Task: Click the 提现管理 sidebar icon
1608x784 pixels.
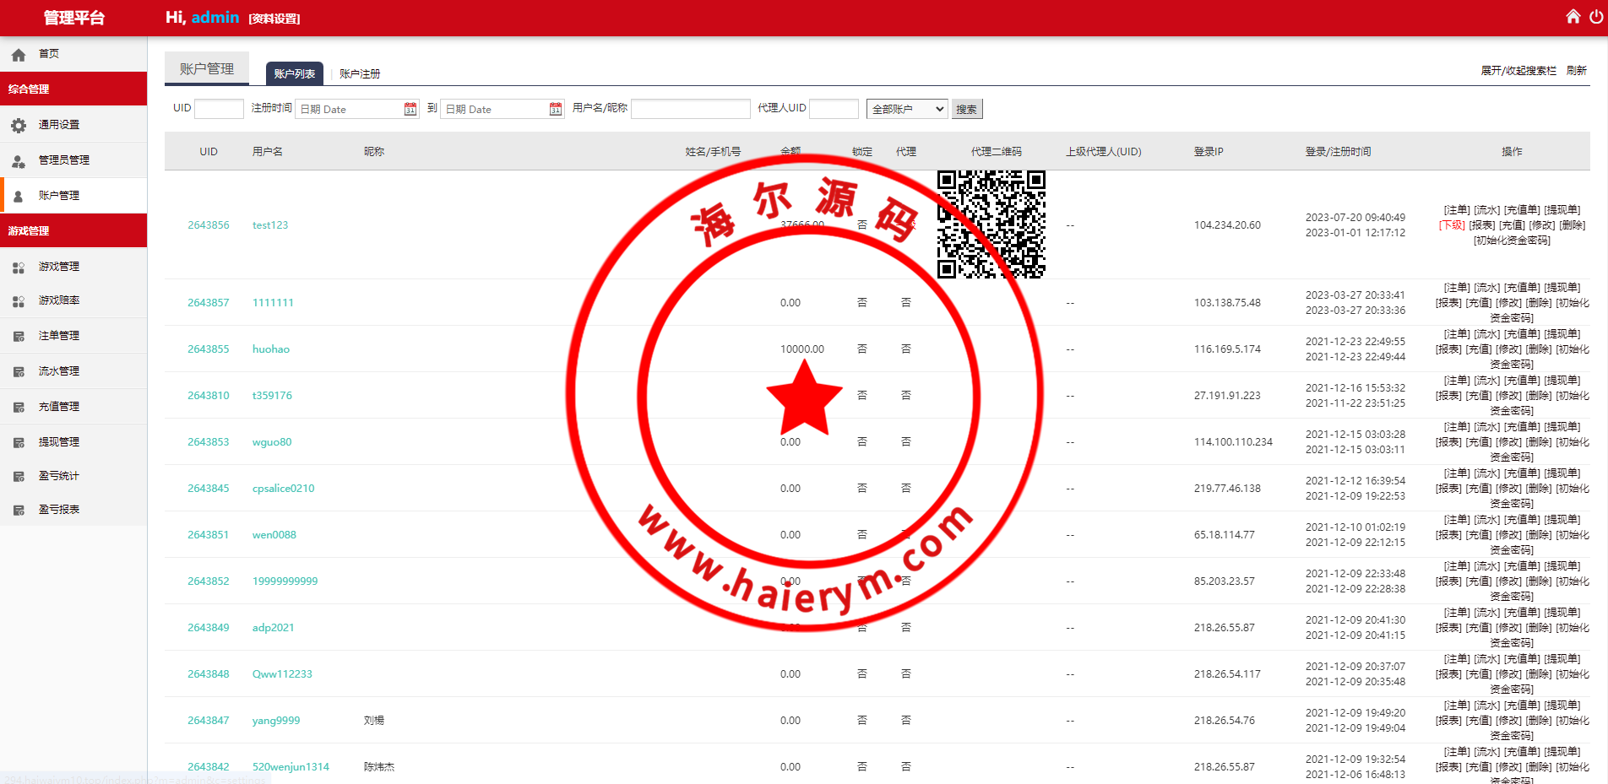Action: click(x=19, y=441)
